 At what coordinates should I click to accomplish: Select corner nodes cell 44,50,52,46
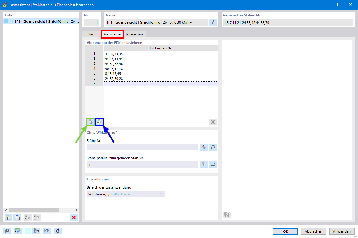pos(161,64)
